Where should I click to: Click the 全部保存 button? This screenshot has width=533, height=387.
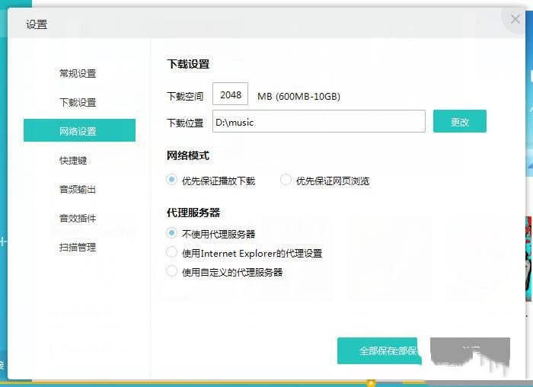(x=378, y=351)
